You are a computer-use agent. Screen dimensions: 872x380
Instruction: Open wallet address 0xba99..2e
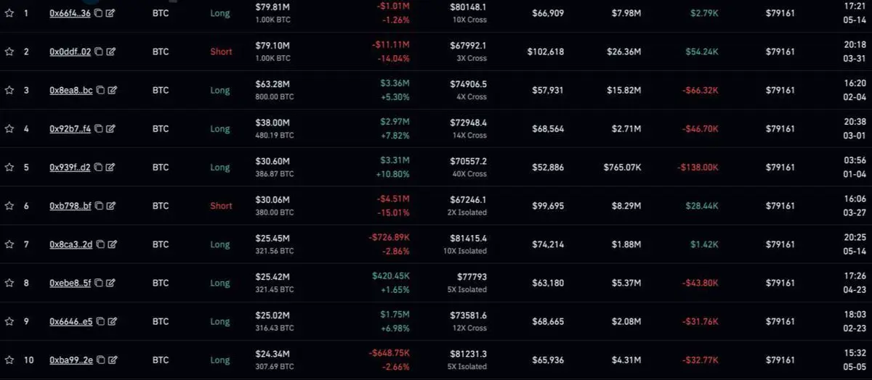[70, 360]
